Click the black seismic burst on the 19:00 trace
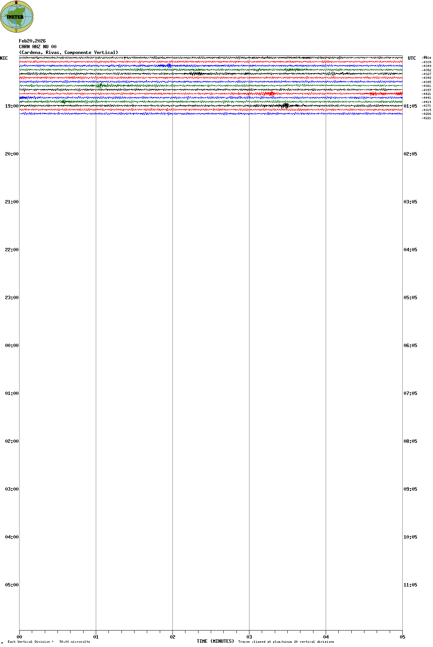Screen dimensions: 433x647 click(285, 106)
